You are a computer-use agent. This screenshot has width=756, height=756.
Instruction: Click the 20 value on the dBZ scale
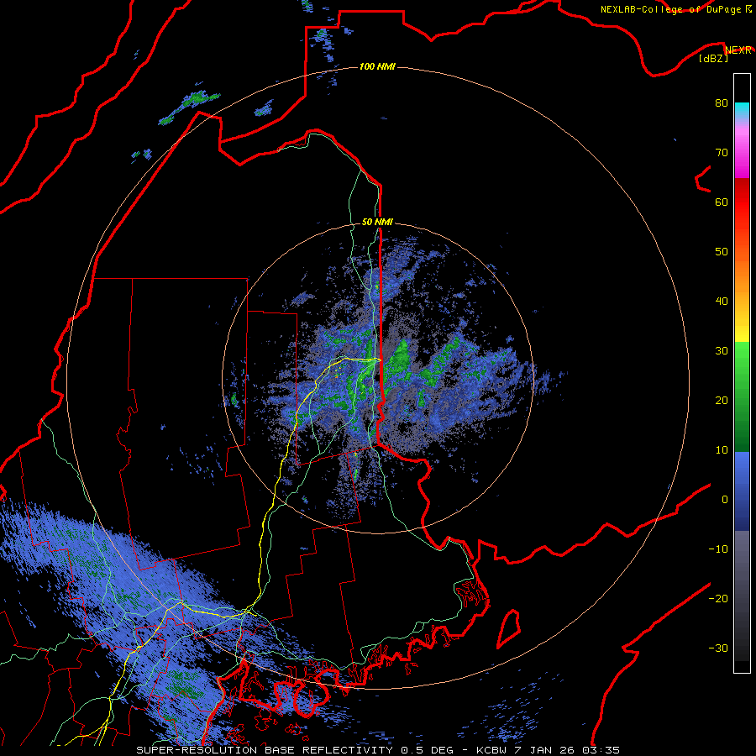722,401
